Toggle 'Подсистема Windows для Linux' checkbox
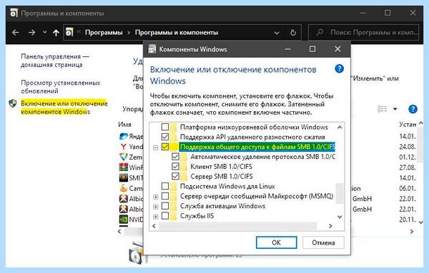The image size is (429, 273). [165, 186]
